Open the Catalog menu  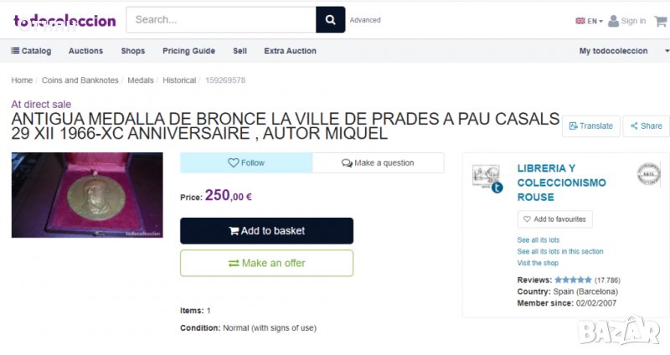point(31,51)
